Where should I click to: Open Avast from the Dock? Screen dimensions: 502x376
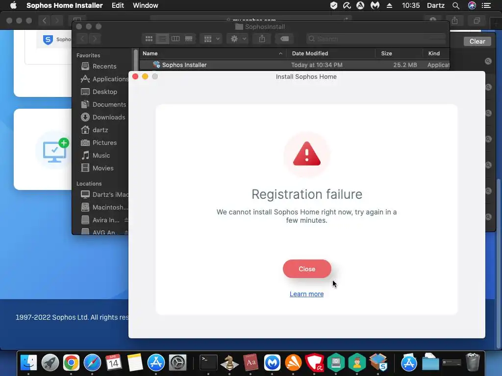coord(293,363)
